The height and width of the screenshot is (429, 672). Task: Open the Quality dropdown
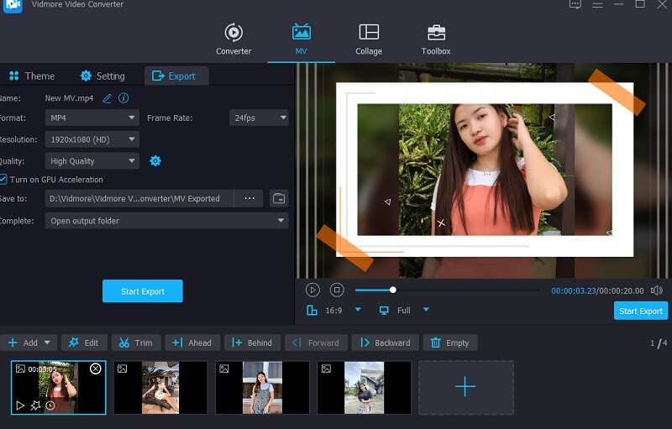92,161
